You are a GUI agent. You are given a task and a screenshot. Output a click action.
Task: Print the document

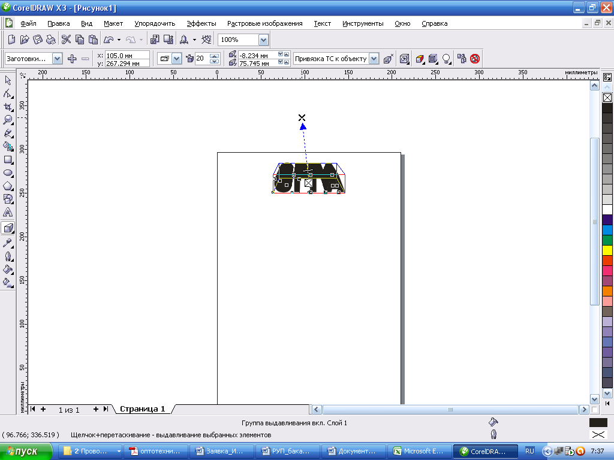click(x=50, y=39)
